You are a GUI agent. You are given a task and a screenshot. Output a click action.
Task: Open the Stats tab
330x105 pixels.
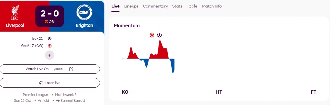point(177,6)
